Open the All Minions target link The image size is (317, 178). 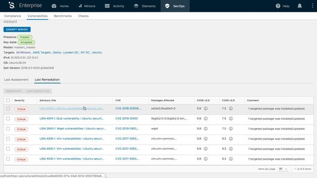pyautogui.click(x=23, y=52)
